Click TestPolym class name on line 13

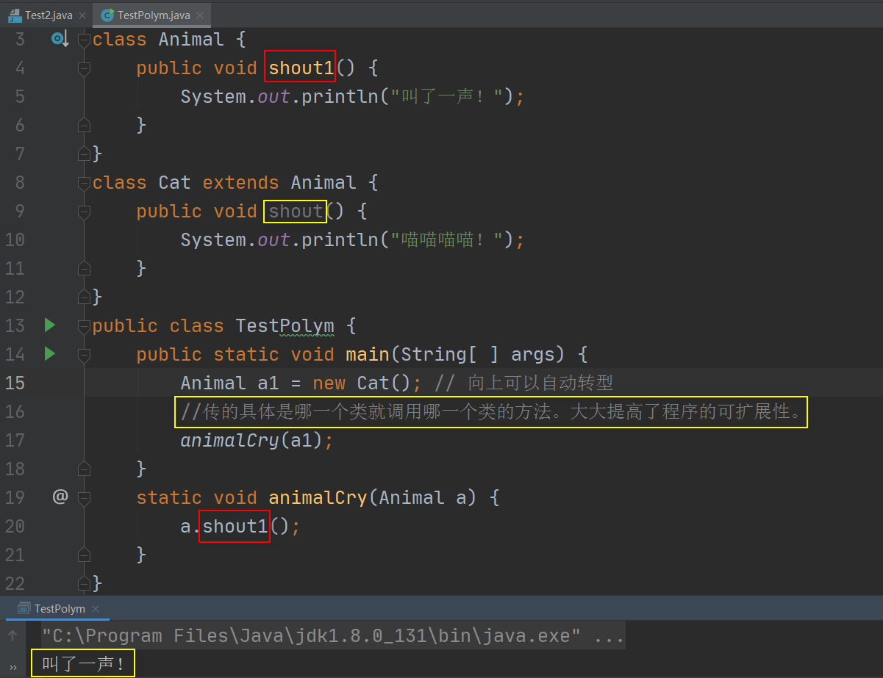(285, 325)
